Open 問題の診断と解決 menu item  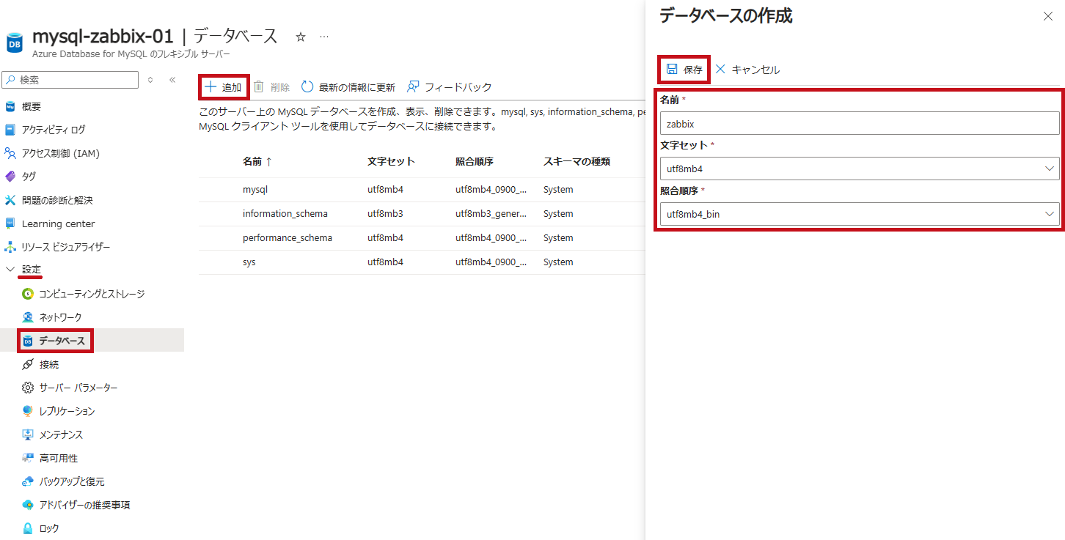(x=57, y=200)
